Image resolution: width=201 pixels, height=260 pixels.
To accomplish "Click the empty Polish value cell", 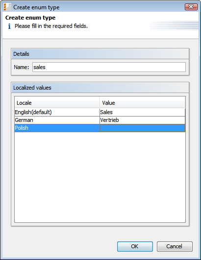I will coord(142,128).
